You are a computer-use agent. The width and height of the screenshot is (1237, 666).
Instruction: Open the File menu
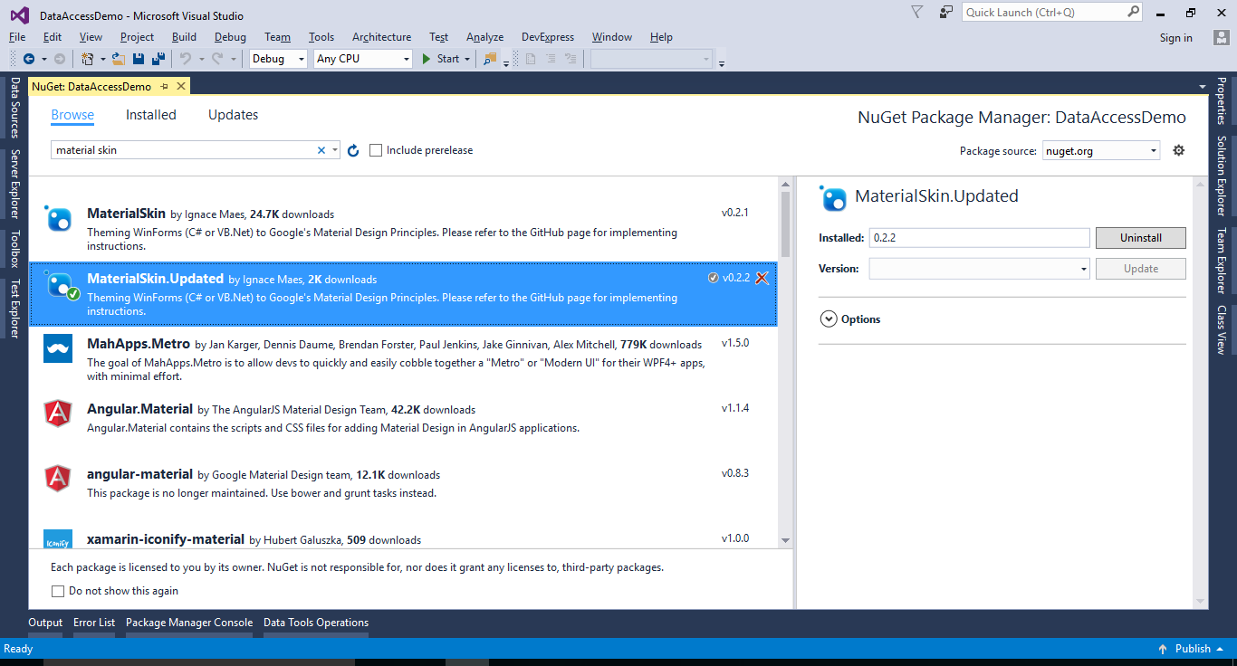17,37
